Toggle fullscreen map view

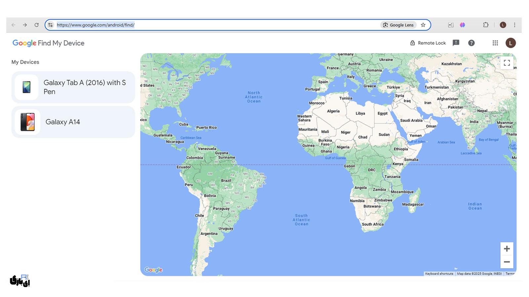click(507, 63)
